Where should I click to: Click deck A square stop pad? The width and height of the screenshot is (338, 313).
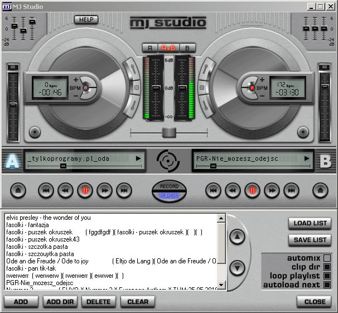tap(136, 88)
